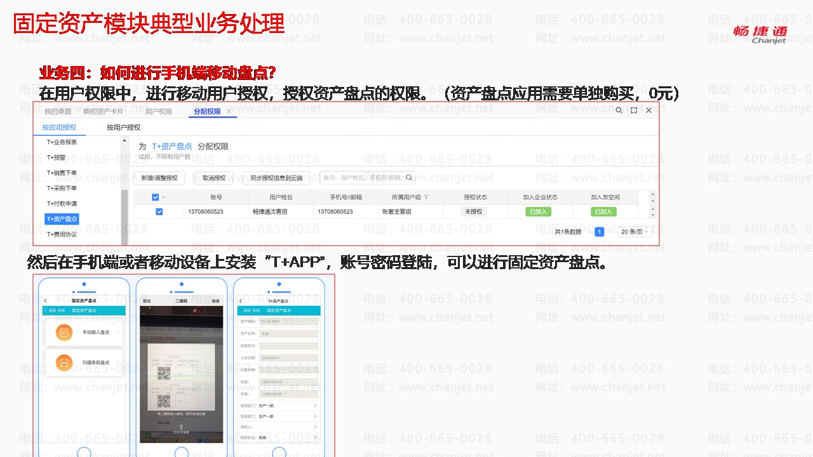Tap the orange 手动输入盘点 icon
The width and height of the screenshot is (813, 457).
coord(64,332)
